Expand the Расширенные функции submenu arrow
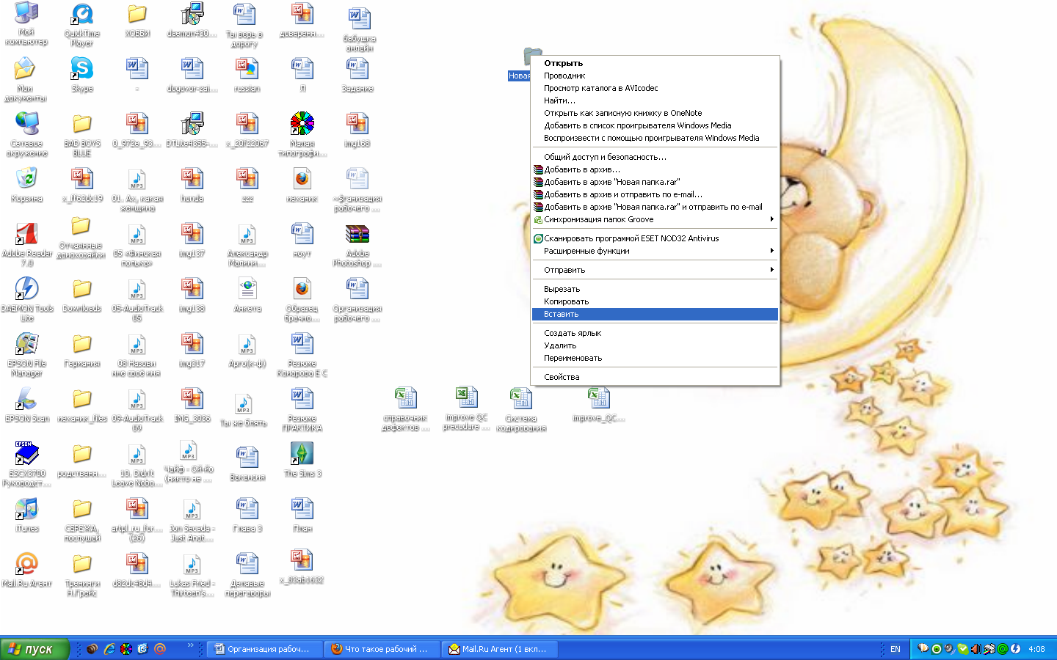1057x660 pixels. [771, 251]
